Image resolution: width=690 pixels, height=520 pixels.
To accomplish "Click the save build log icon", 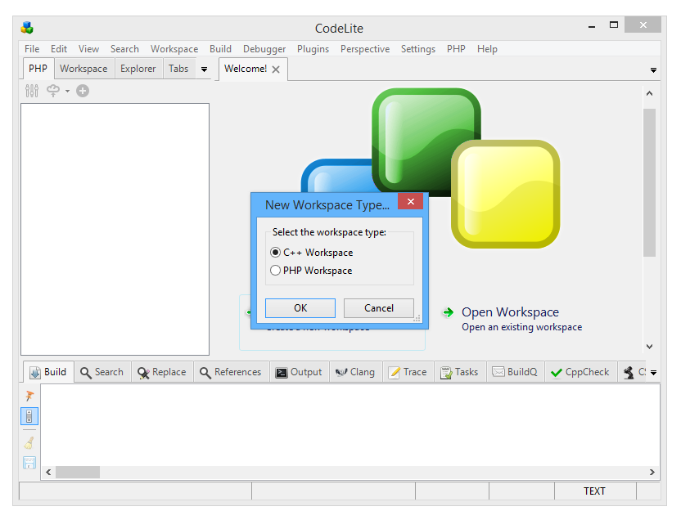I will click(30, 463).
